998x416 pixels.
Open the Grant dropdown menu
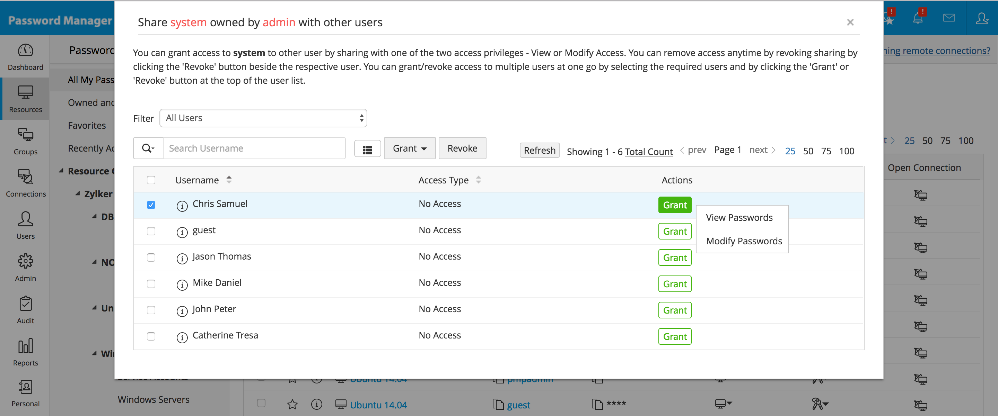(410, 148)
